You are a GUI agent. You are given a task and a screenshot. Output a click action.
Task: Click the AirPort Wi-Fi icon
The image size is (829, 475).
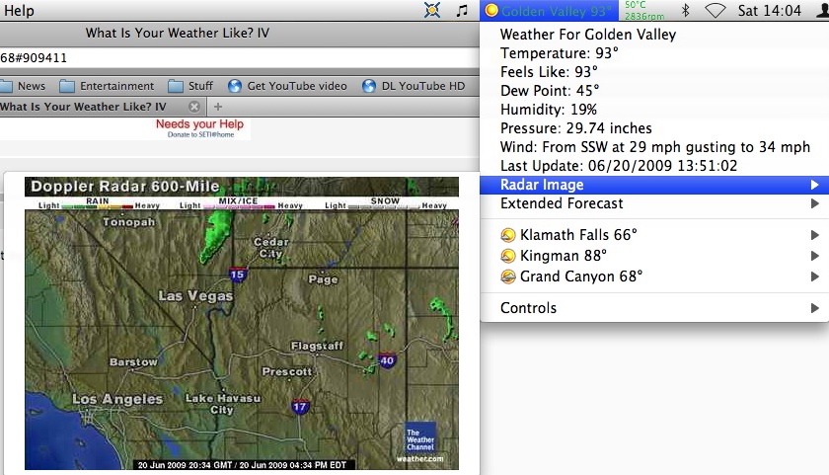716,11
